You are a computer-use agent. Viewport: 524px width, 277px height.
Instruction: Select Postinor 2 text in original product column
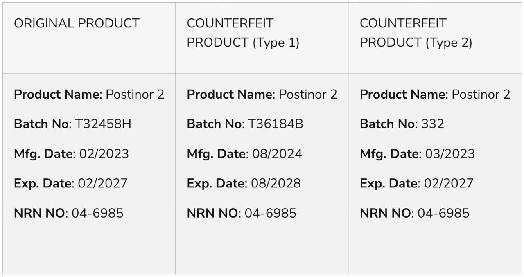[135, 95]
